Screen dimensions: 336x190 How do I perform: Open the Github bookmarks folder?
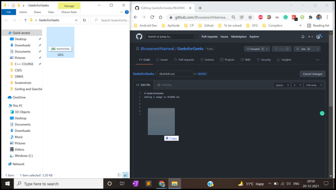pos(206,25)
